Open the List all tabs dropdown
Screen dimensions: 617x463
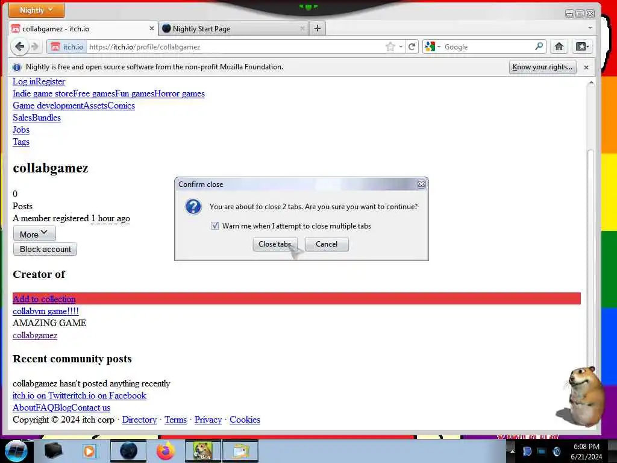[x=590, y=28]
